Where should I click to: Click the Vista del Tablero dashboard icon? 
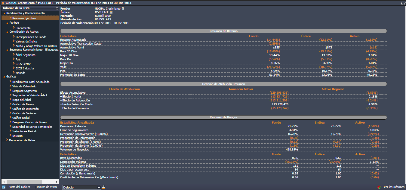4,187
